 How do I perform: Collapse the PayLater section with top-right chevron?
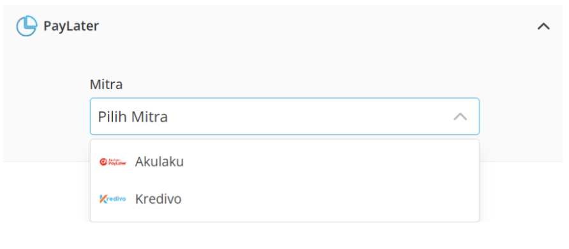(543, 26)
